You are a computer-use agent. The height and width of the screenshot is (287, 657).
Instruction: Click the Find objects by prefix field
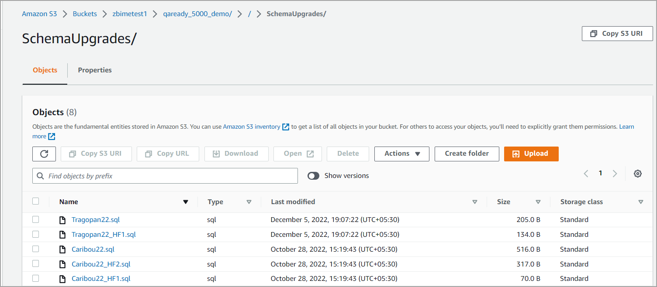165,176
